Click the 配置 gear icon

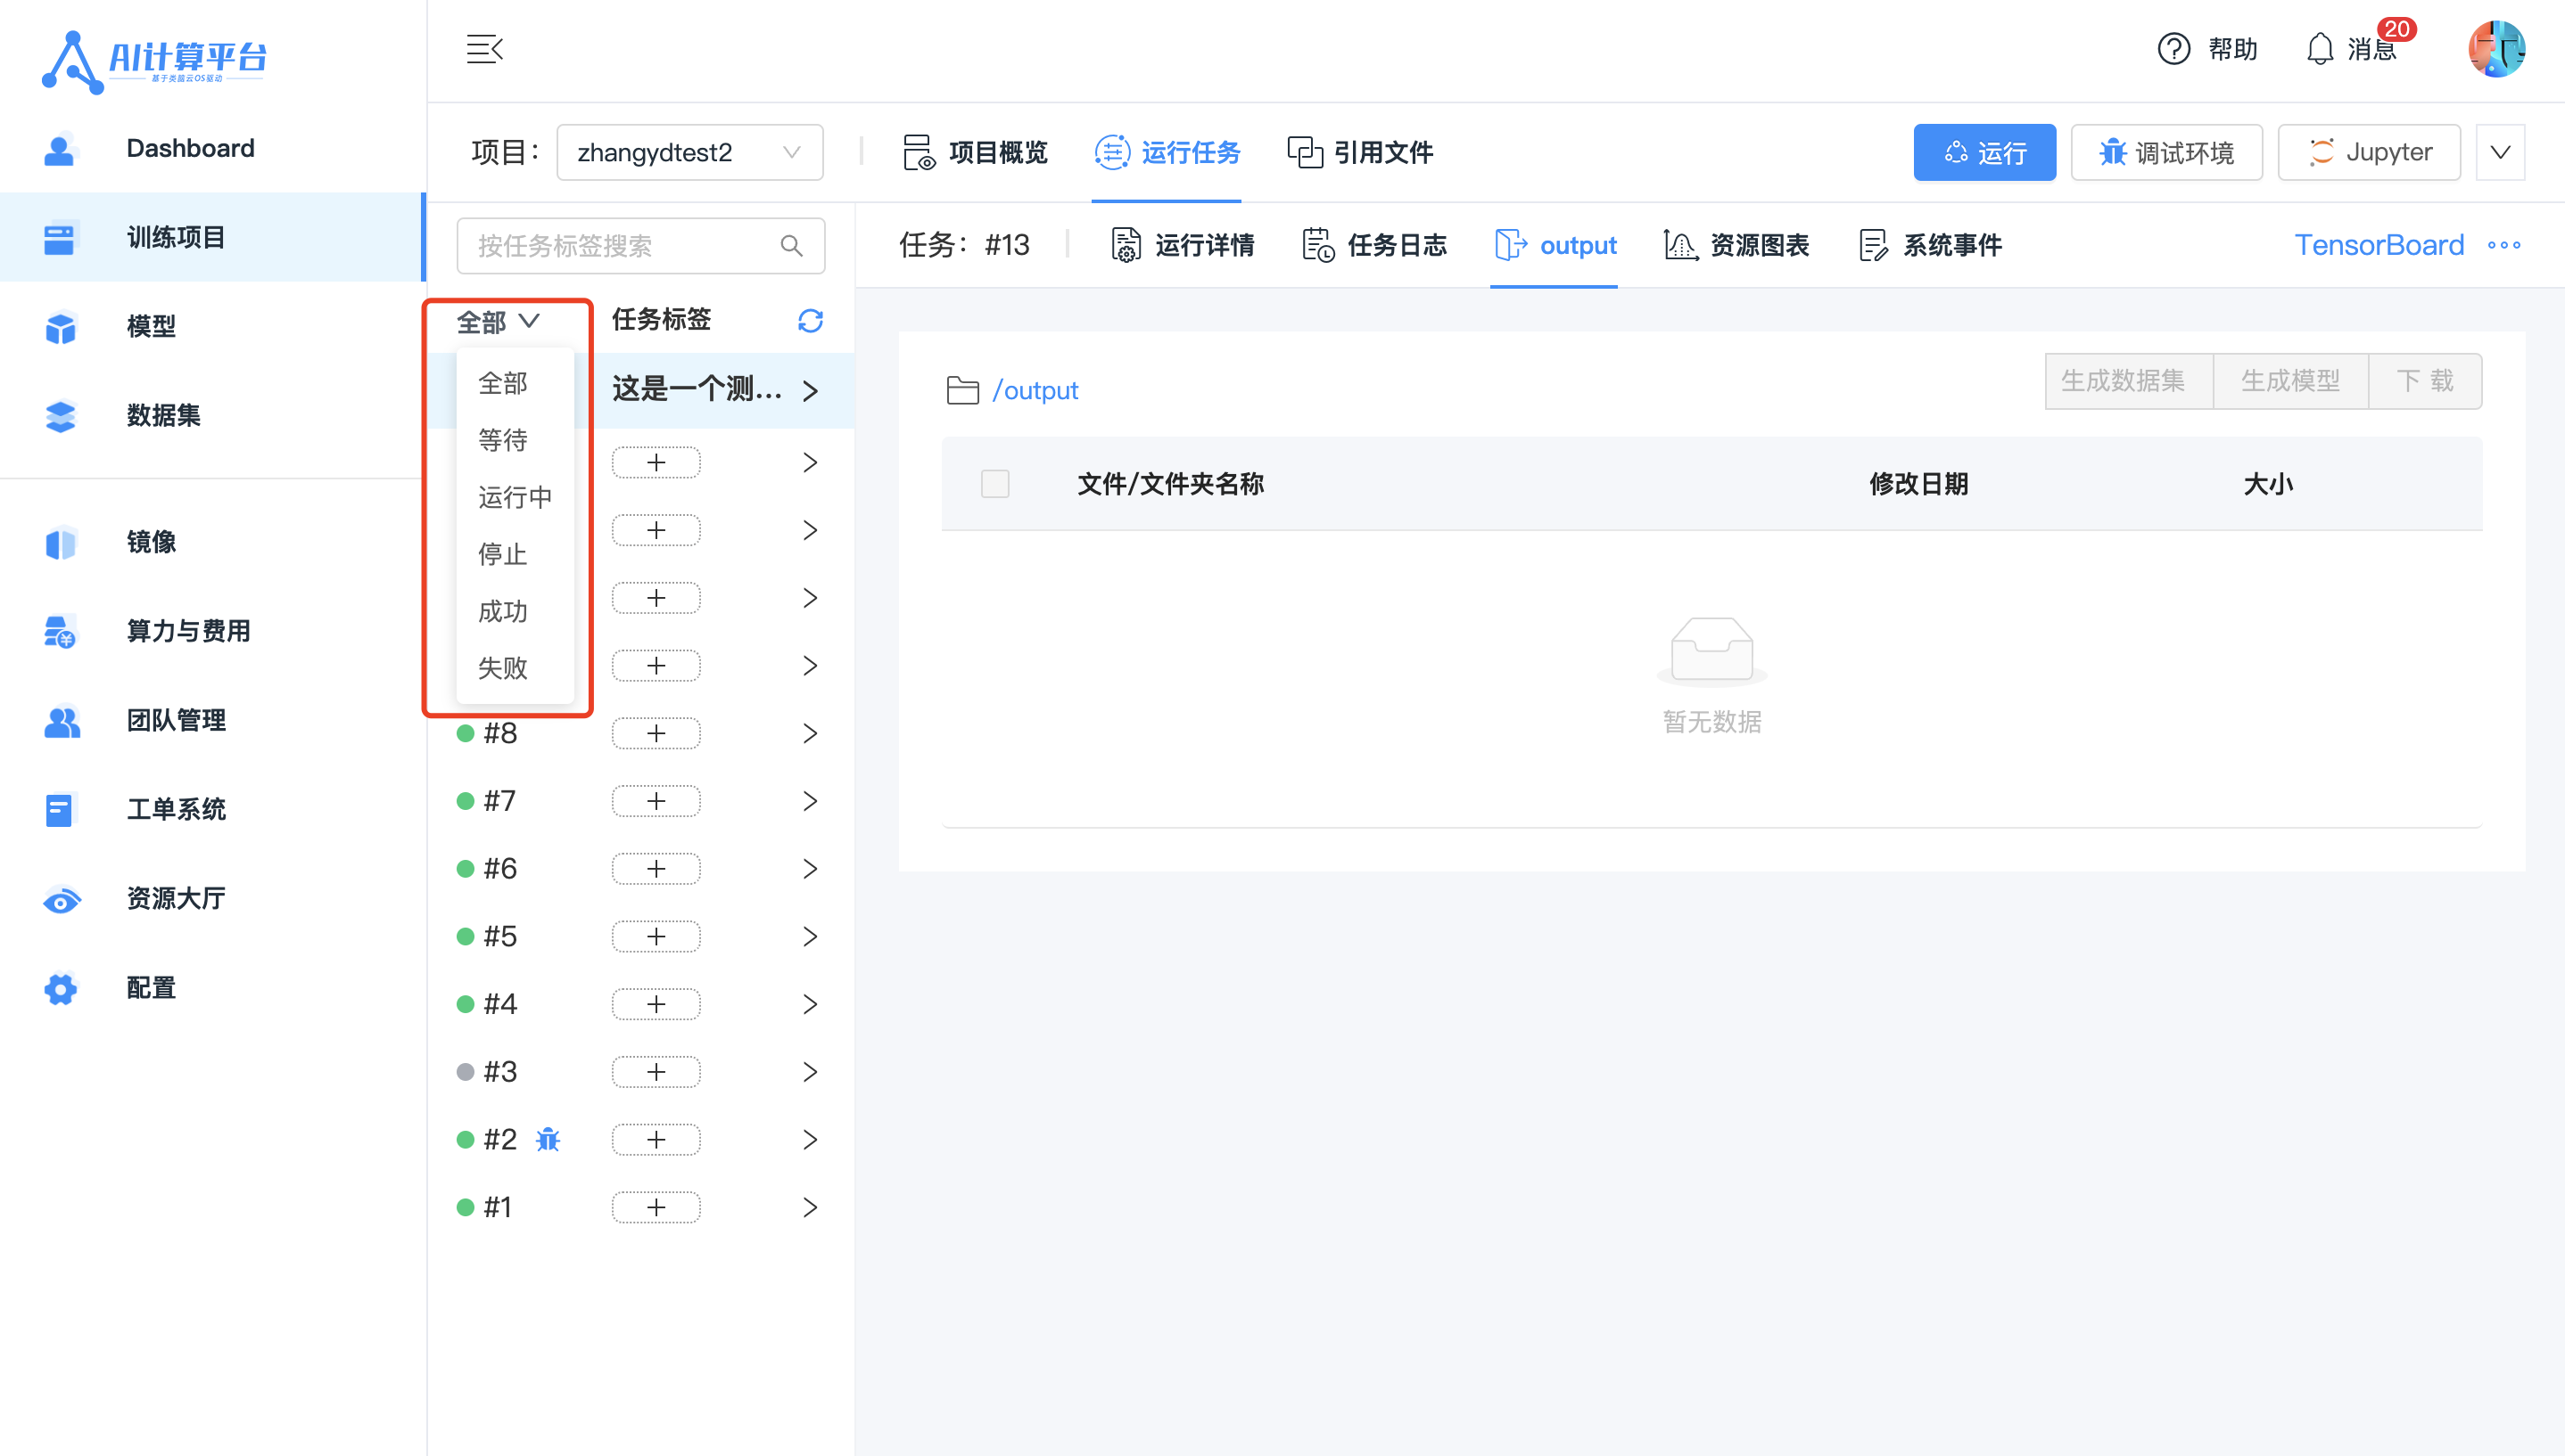pyautogui.click(x=60, y=988)
